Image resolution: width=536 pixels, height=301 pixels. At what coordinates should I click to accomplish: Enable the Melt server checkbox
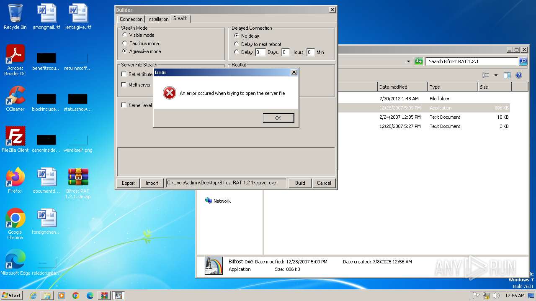point(124,85)
